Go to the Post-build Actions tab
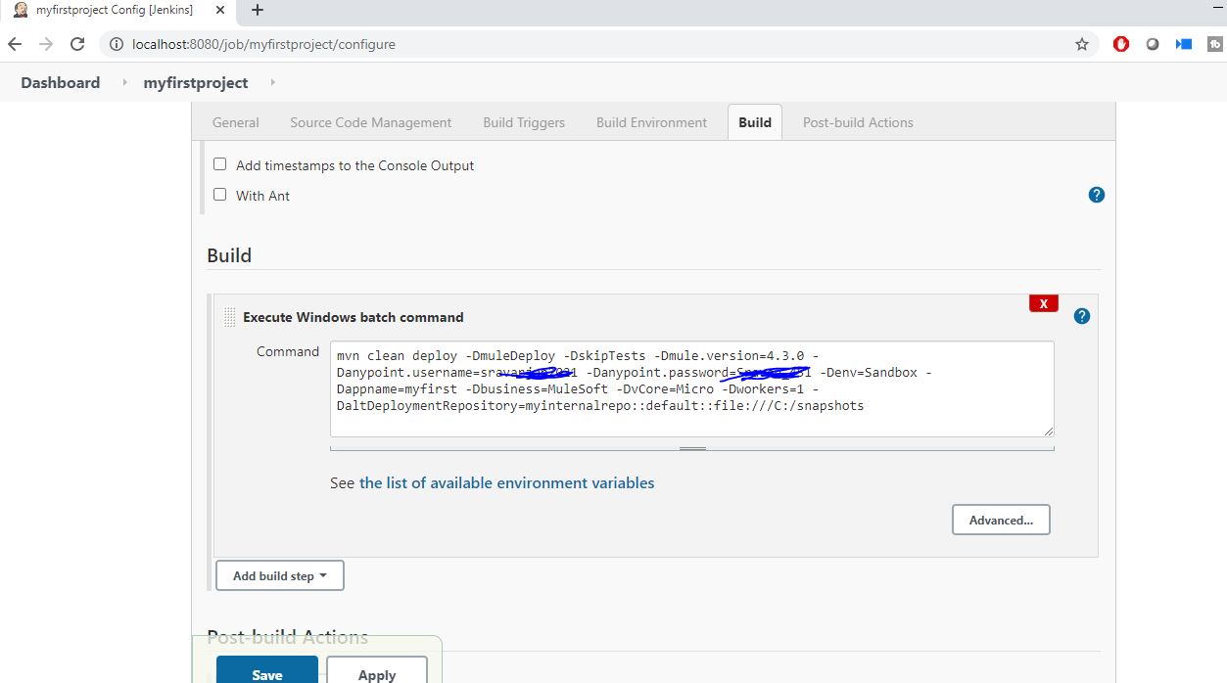 pos(857,122)
